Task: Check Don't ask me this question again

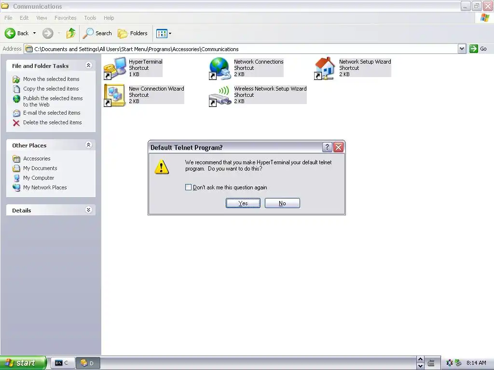Action: coord(189,187)
